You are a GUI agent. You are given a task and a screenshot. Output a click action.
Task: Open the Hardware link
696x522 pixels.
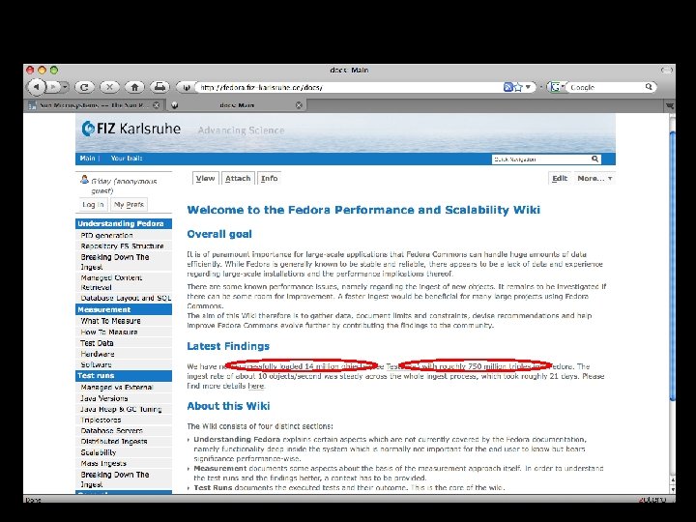pos(98,354)
